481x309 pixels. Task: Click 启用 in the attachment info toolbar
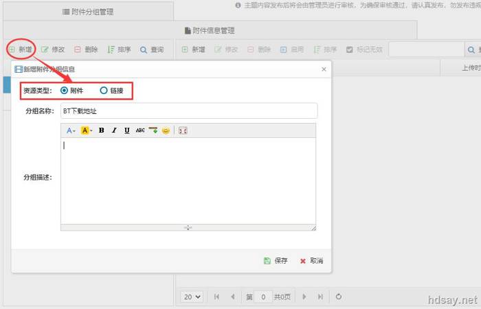tap(292, 49)
